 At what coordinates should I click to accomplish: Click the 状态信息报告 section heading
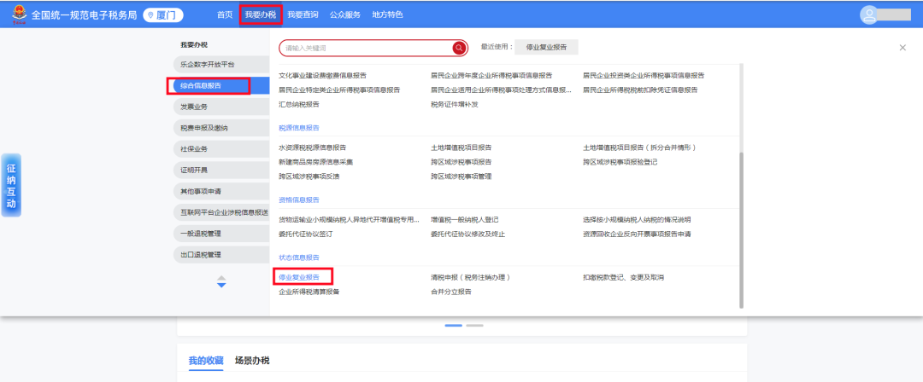(299, 258)
